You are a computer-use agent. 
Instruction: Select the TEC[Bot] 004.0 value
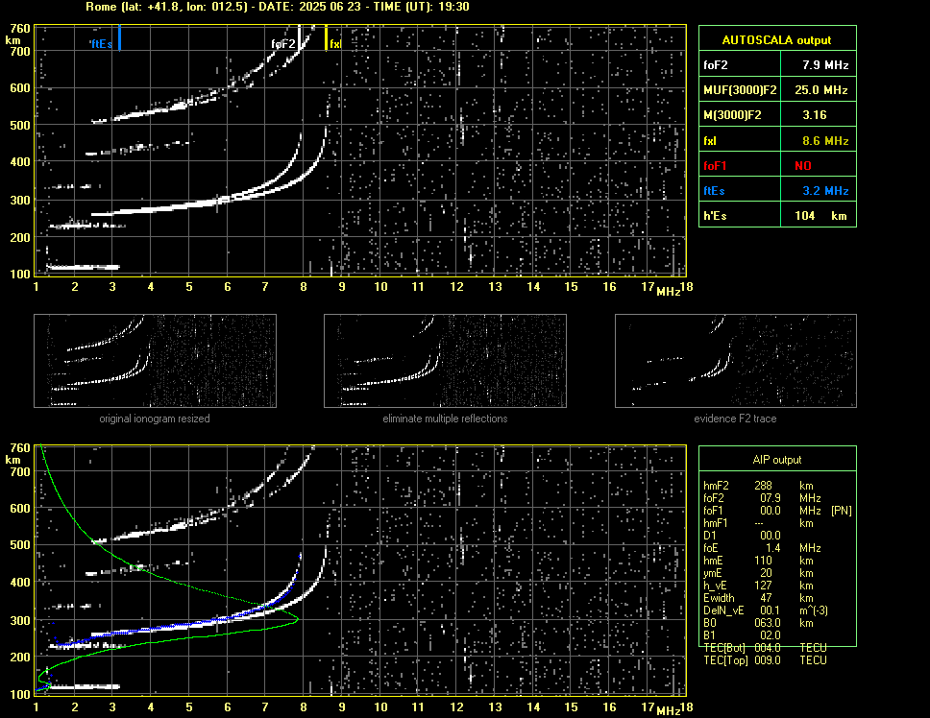click(768, 648)
